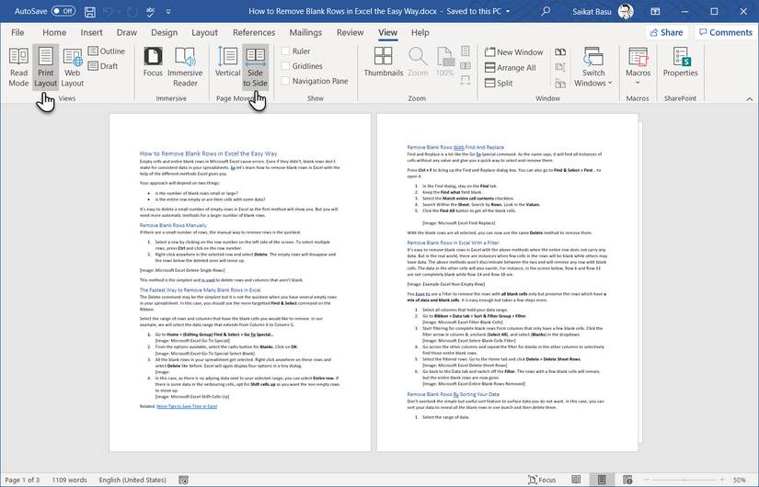Open Ribbon Display Options icon
The width and height of the screenshot is (759, 487).
click(x=655, y=11)
